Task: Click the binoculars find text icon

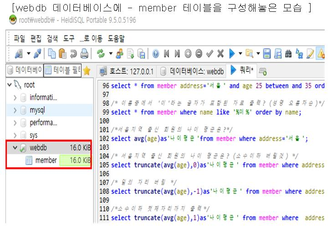Action: [288, 54]
